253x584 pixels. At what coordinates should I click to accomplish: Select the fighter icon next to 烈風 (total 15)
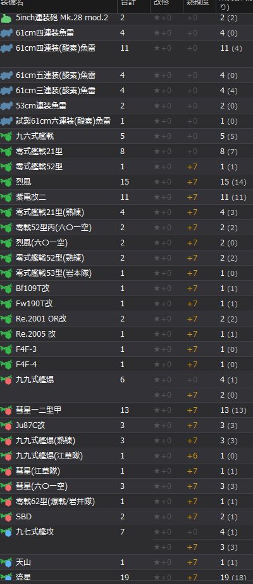click(x=6, y=182)
